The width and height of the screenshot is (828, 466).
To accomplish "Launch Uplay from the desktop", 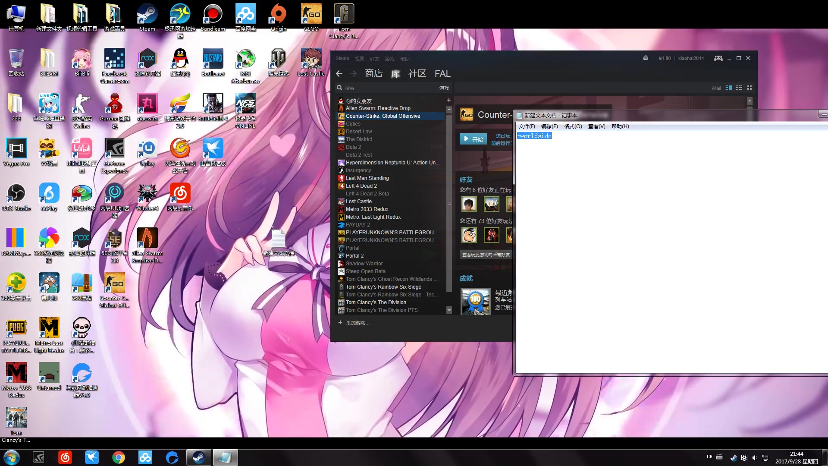I will pos(147,152).
